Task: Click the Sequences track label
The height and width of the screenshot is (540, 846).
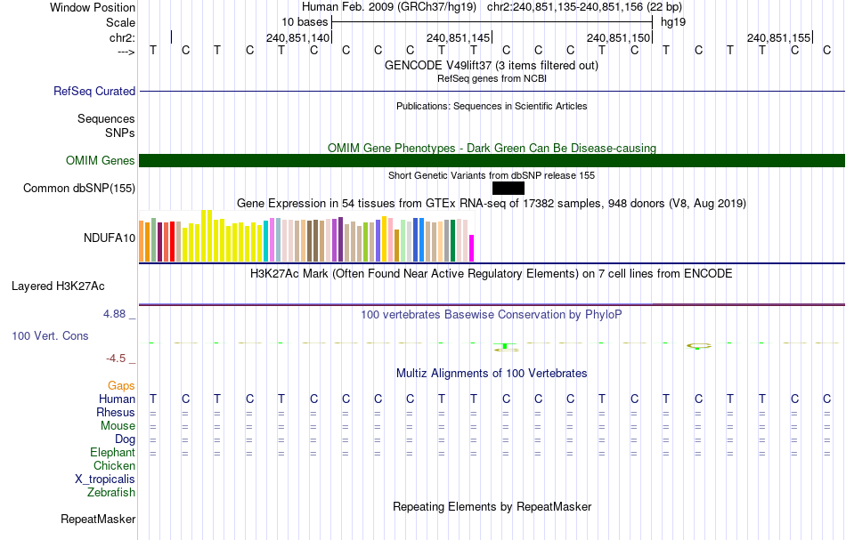Action: click(106, 118)
